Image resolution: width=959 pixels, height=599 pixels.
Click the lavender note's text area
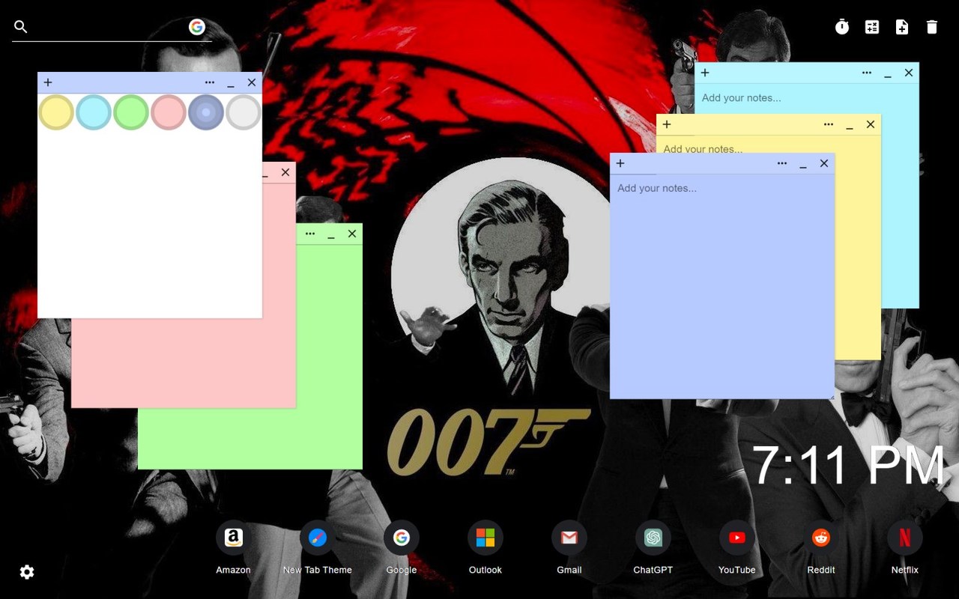[x=722, y=286]
